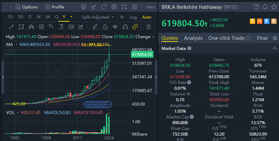
Task: Switch to the Analysis tab
Action: [x=193, y=38]
